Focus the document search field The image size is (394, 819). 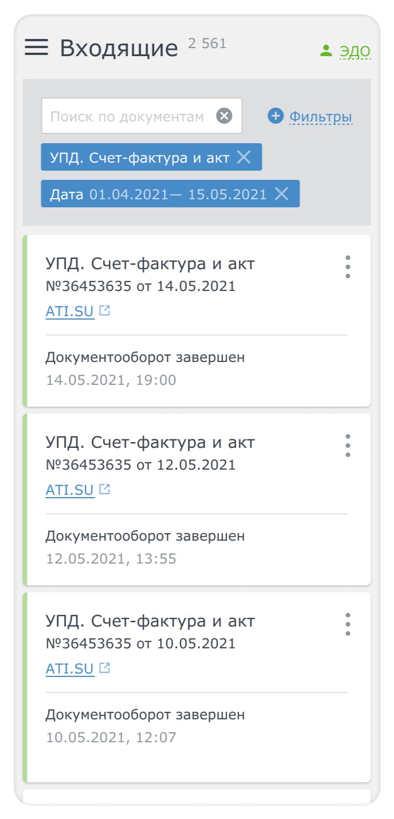coord(127,116)
